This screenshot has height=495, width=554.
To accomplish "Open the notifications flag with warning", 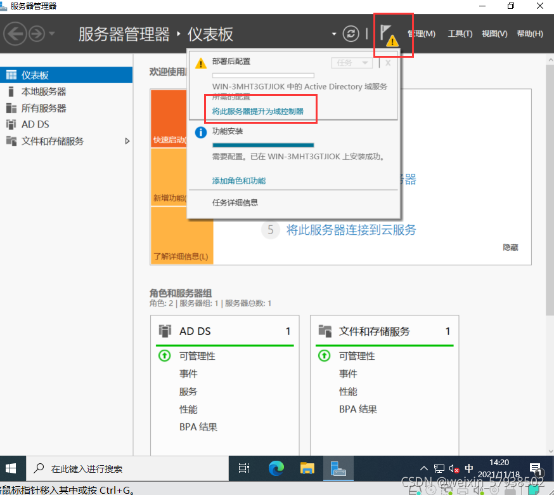I will (389, 36).
